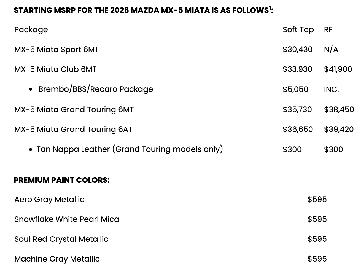The height and width of the screenshot is (274, 361).
Task: Click the $30,430 Sport Soft Top price
Action: coord(297,50)
